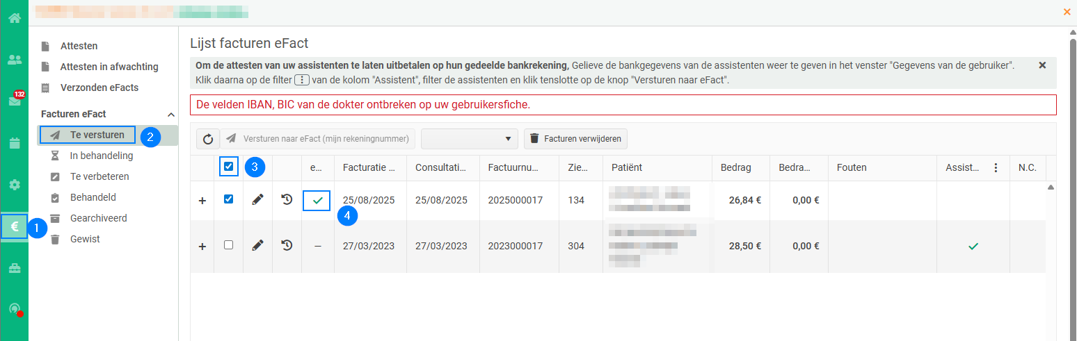The height and width of the screenshot is (341, 1077).
Task: Open the home icon in sidebar
Action: (14, 17)
